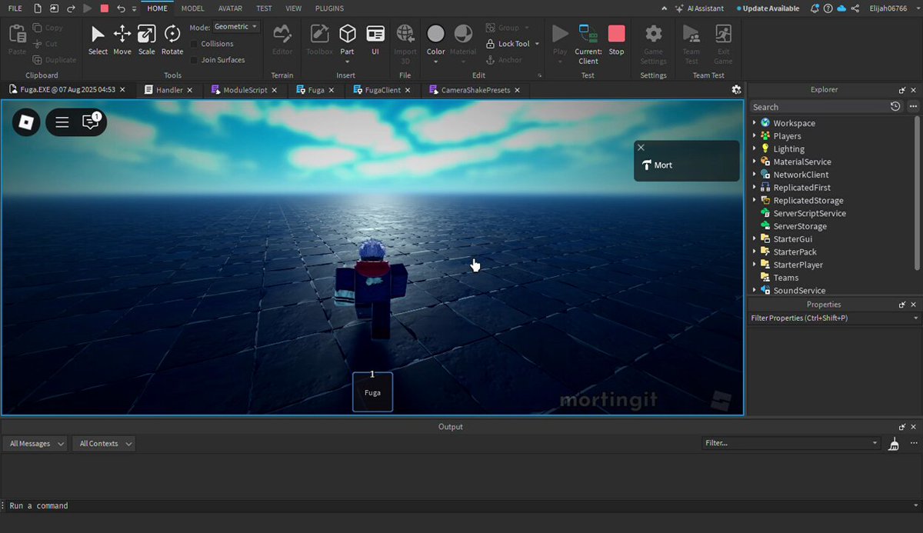923x533 pixels.
Task: Choose the Rotate tool
Action: pos(172,41)
